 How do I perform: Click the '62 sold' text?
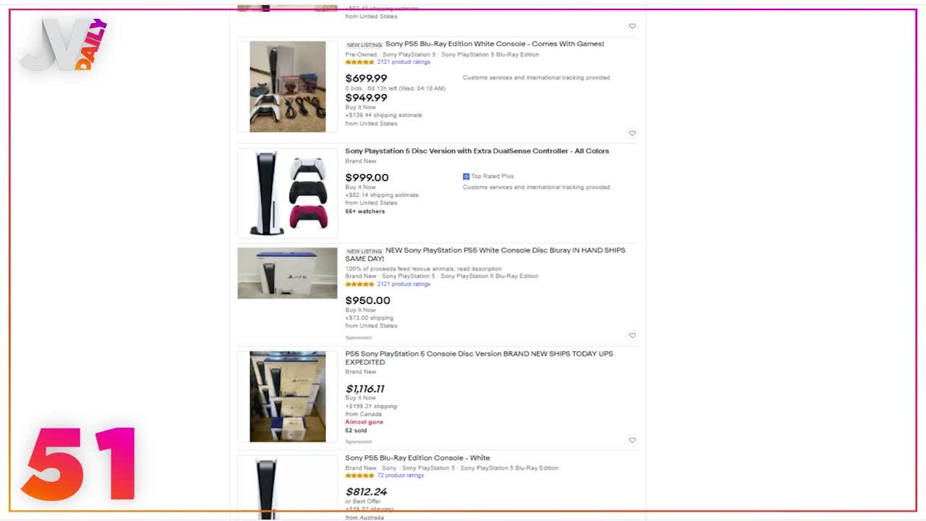(x=356, y=431)
